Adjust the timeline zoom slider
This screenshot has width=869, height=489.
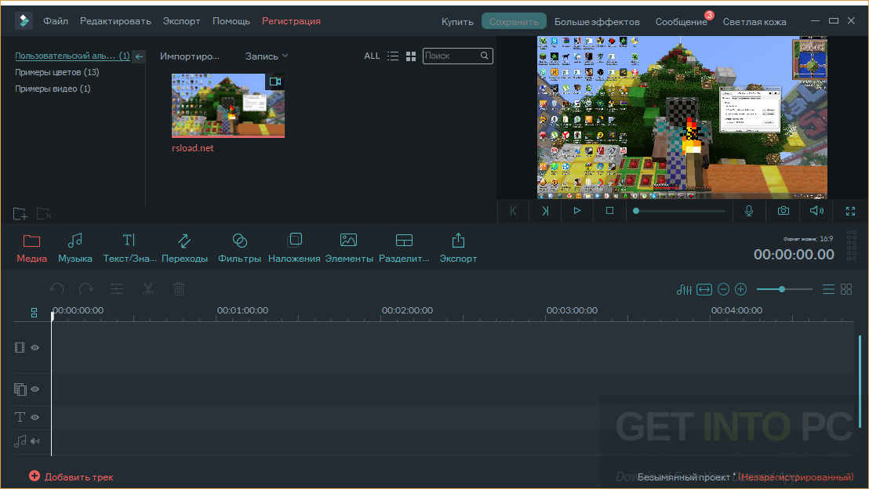click(x=783, y=288)
